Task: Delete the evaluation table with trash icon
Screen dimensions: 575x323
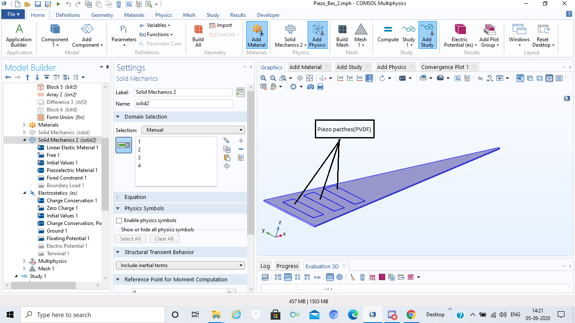Action: (x=362, y=277)
